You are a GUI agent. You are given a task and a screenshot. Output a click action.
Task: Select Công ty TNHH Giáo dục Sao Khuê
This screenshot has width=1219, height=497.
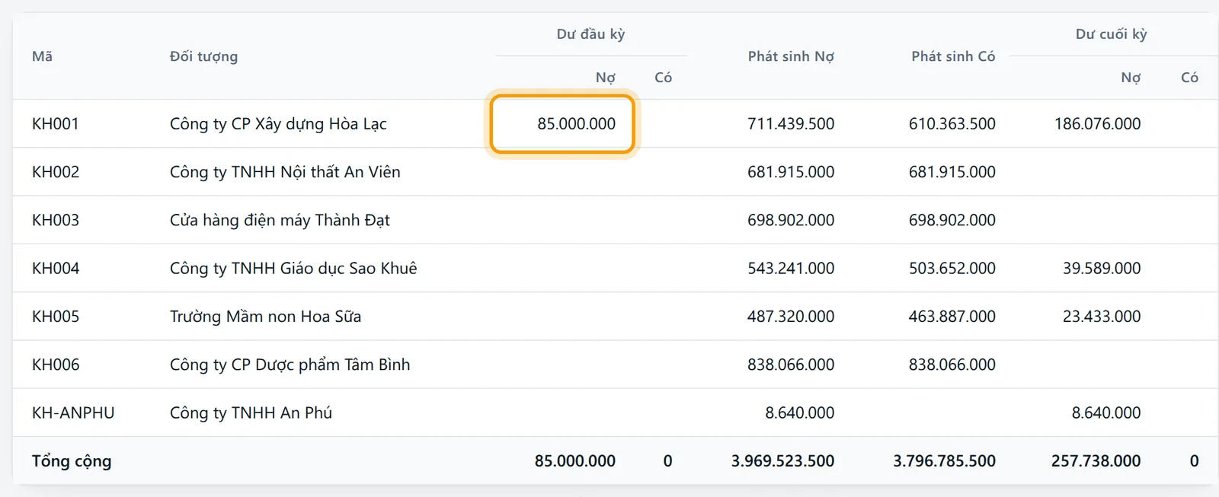pyautogui.click(x=293, y=268)
